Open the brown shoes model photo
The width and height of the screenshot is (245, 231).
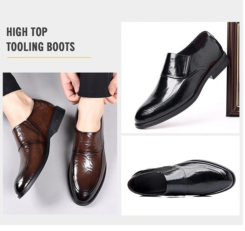[60, 143]
